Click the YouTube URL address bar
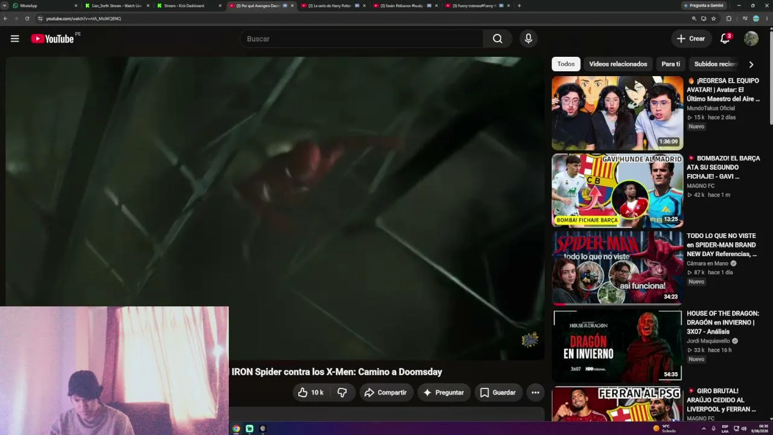This screenshot has width=773, height=435. click(x=362, y=19)
